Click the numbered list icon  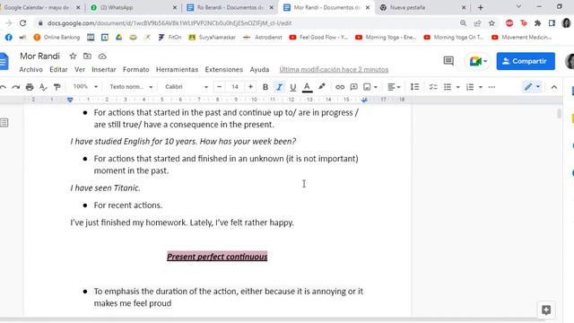click(x=470, y=87)
